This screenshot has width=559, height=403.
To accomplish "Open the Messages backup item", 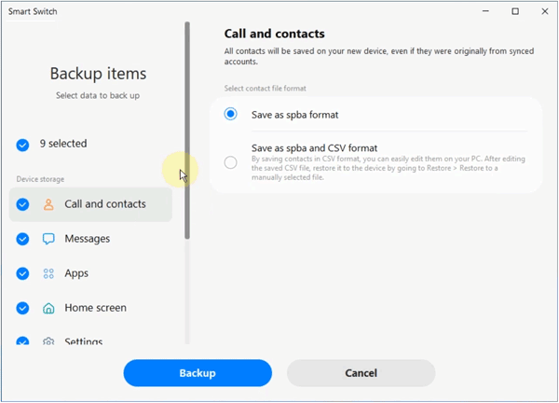I will [x=87, y=239].
